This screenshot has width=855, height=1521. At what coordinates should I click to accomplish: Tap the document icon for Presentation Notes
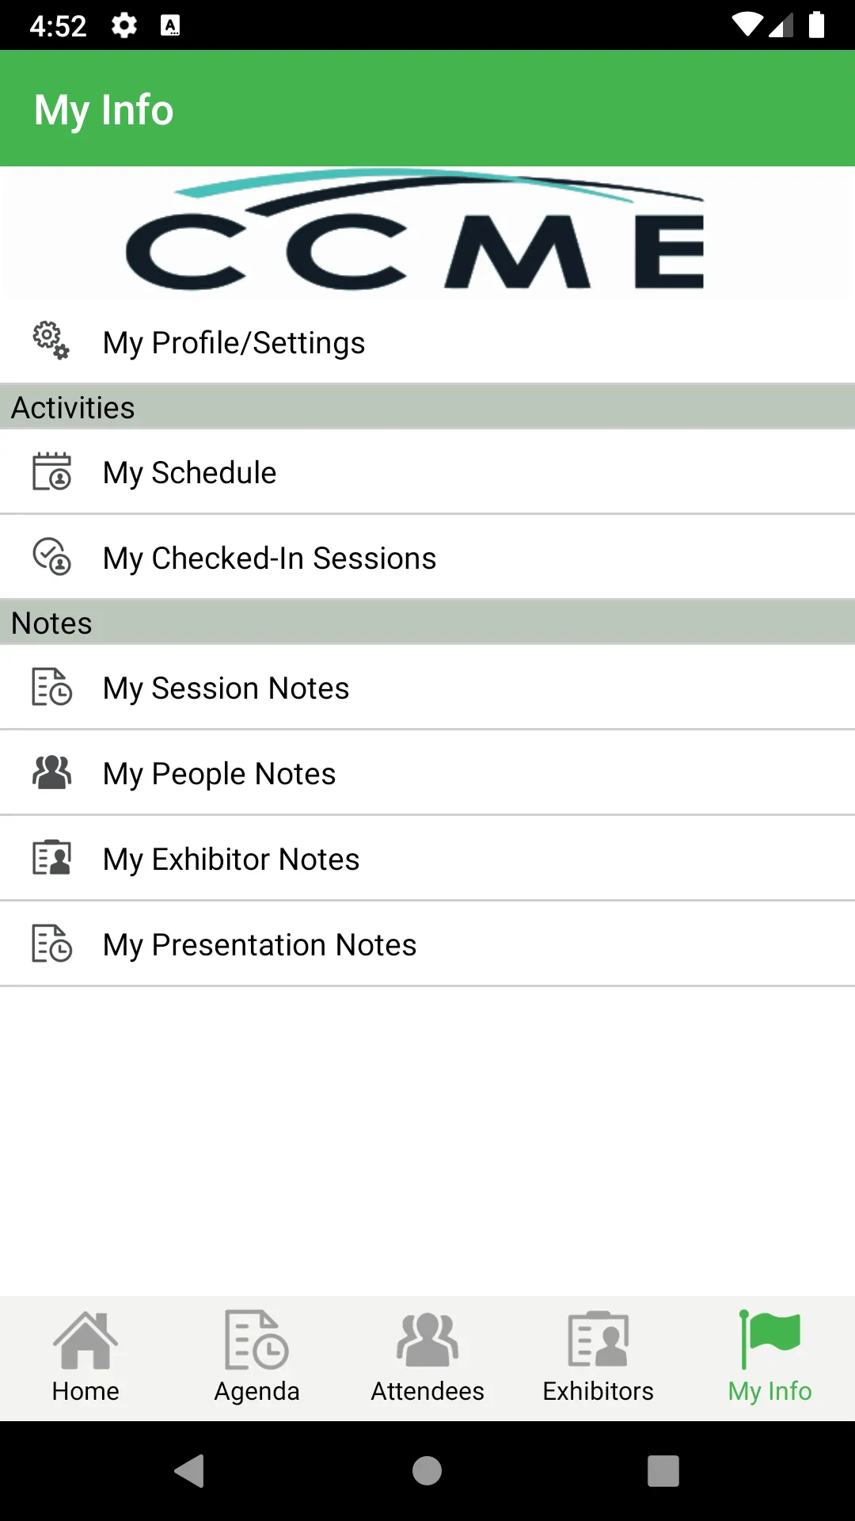51,943
